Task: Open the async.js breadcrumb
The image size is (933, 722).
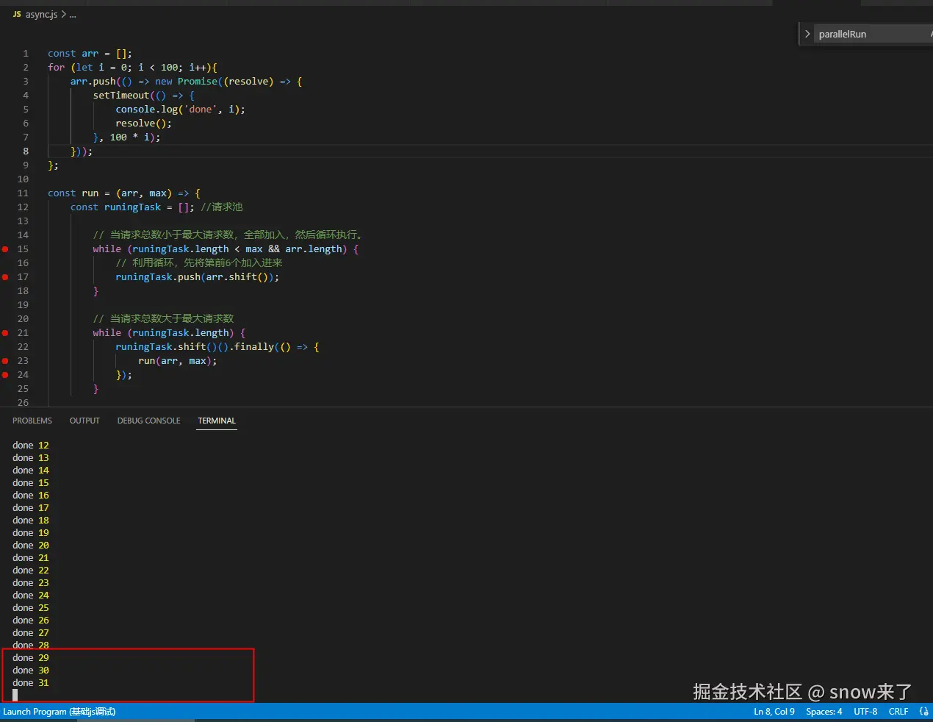Action: [x=41, y=14]
